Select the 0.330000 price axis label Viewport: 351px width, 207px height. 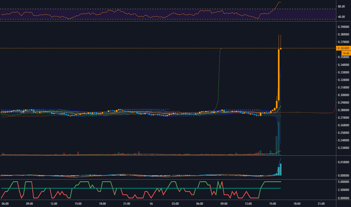pos(343,73)
